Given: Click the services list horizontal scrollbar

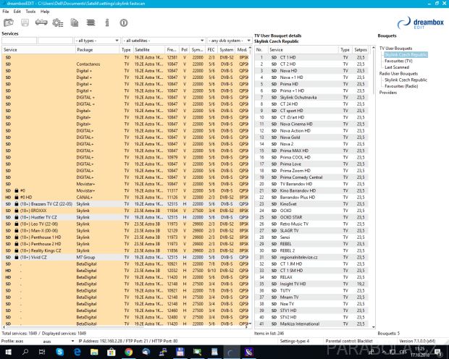Looking at the screenshot, I should coord(125,327).
